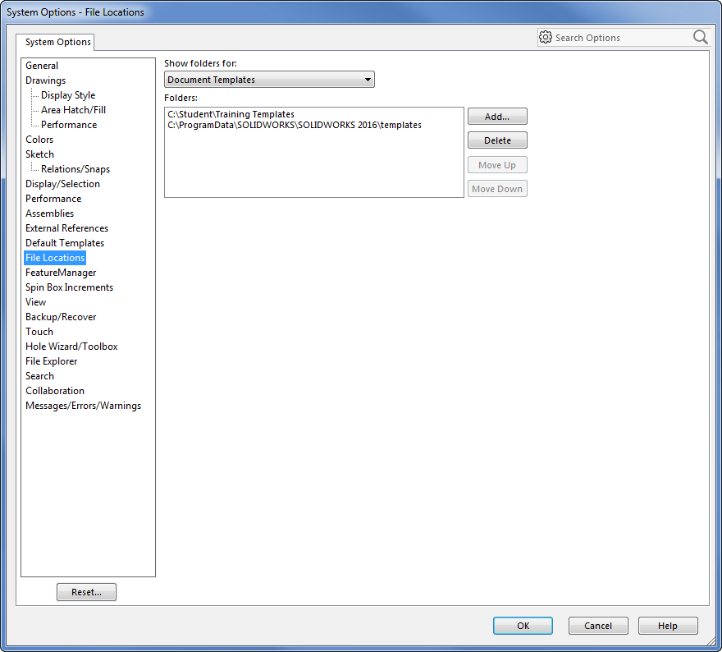This screenshot has height=652, width=722.
Task: Select Spin Box Increments option
Action: tap(70, 287)
